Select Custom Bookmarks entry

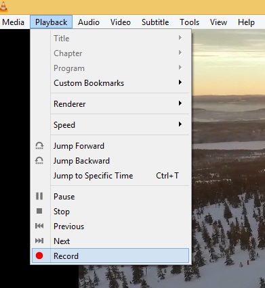[x=110, y=83]
